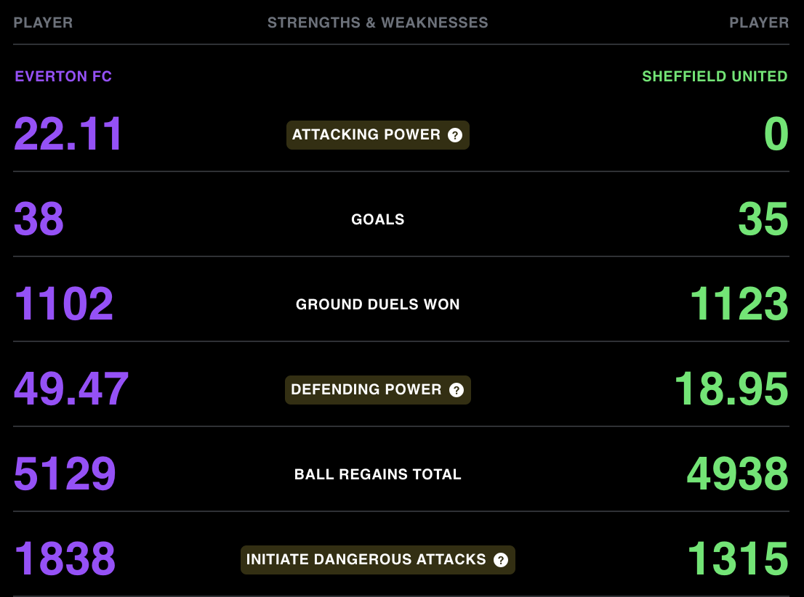Click the Goals stat label
Image resolution: width=804 pixels, height=597 pixels.
[378, 219]
